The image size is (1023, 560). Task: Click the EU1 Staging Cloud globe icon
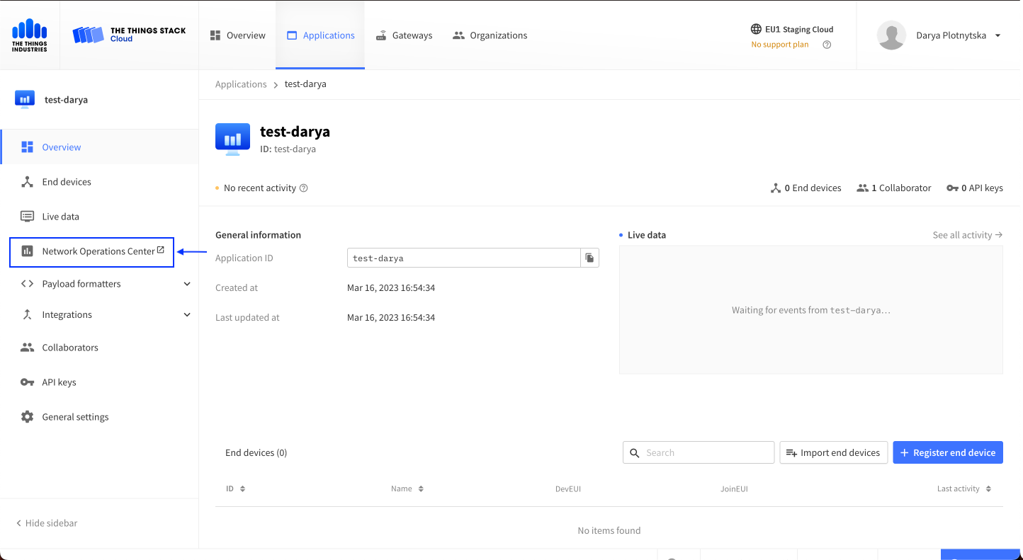(x=756, y=30)
